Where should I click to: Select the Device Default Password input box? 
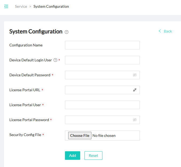(98, 75)
